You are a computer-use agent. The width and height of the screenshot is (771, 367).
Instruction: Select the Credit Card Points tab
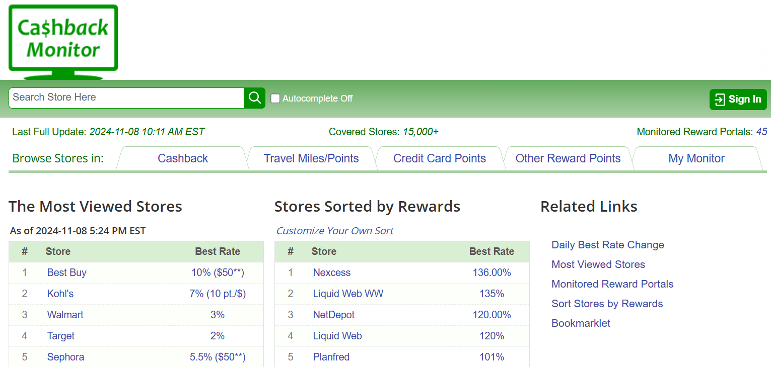tap(440, 158)
